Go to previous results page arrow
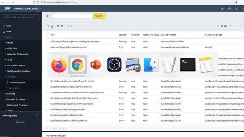Image resolution: width=244 pixels, height=137 pixels. [x=230, y=26]
